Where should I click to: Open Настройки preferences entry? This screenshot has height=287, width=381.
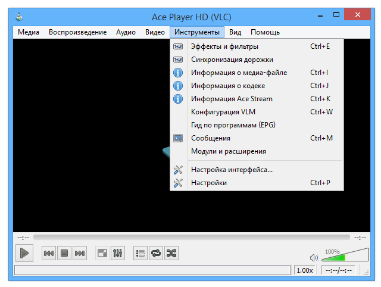pyautogui.click(x=257, y=183)
